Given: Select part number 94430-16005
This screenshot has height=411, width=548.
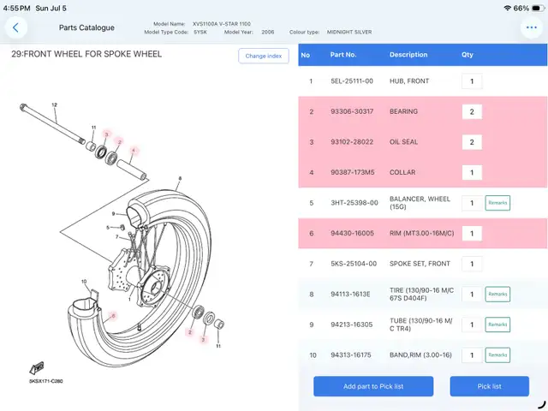Looking at the screenshot, I should click(x=352, y=233).
